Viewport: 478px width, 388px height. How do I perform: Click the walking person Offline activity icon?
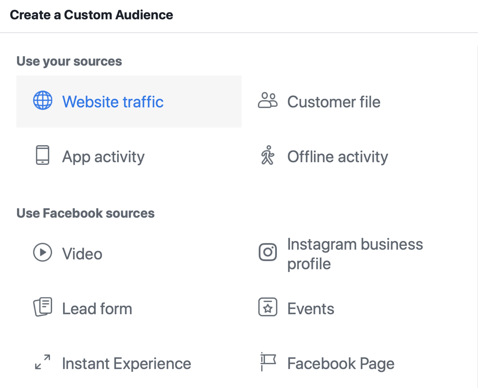(268, 156)
